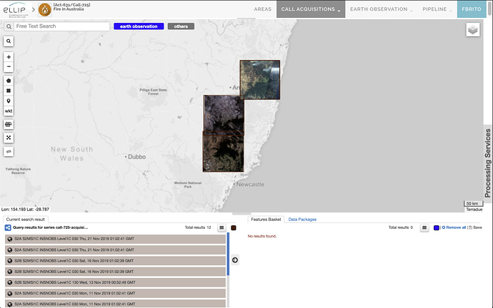Open the WKT geometry input tool
Viewport: 493px width, 308px height.
coord(9,111)
